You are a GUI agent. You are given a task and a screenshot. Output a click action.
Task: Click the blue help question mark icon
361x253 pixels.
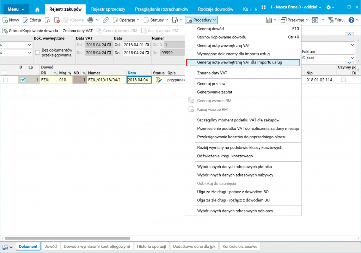351,20
